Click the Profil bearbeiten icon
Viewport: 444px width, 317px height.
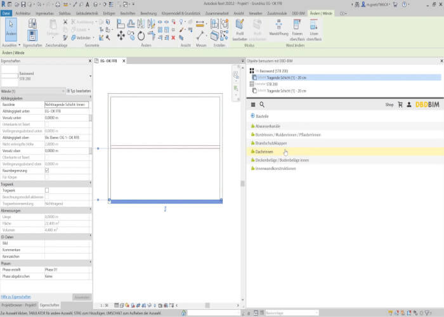[240, 30]
